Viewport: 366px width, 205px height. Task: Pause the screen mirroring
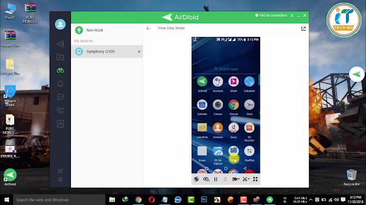pos(216,179)
